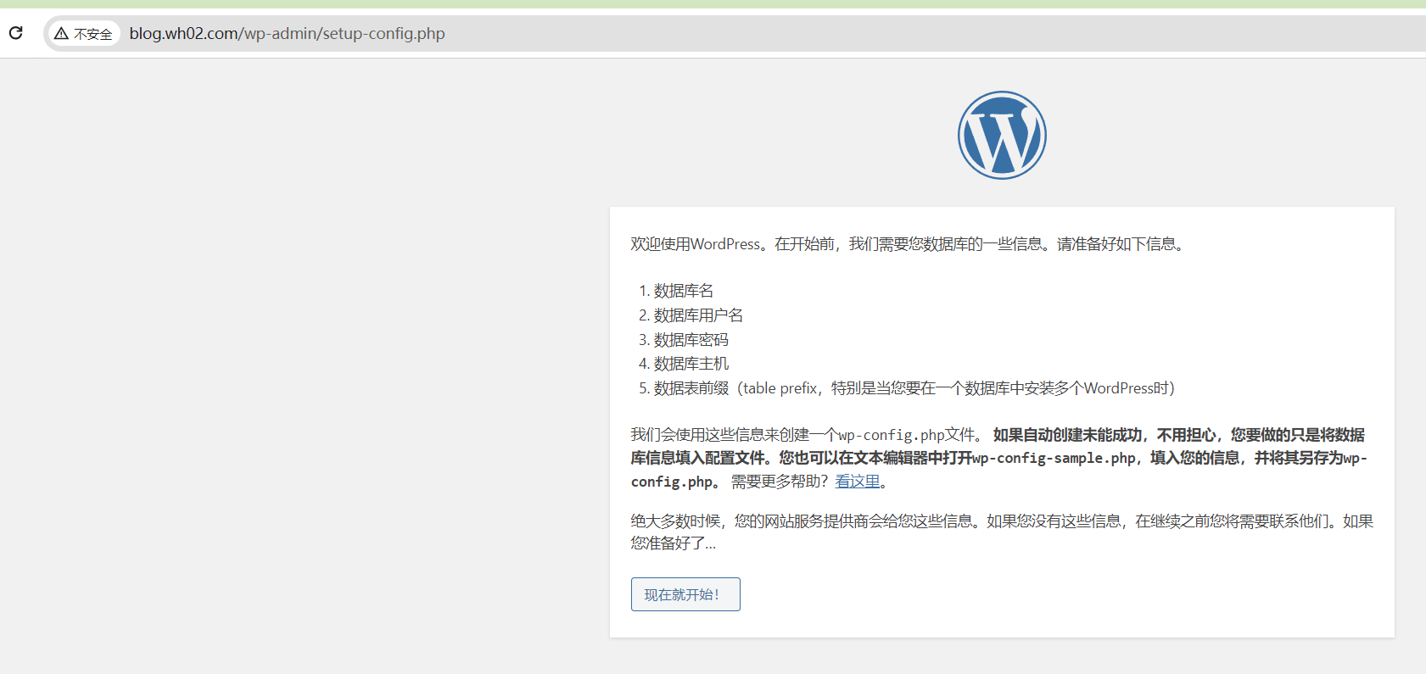Click the 现在就开始! button
Screen dimensions: 1426x674
tap(685, 594)
